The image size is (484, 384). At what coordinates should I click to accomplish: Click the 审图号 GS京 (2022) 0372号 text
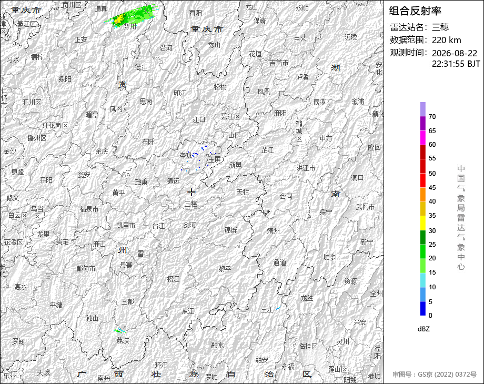click(x=435, y=375)
